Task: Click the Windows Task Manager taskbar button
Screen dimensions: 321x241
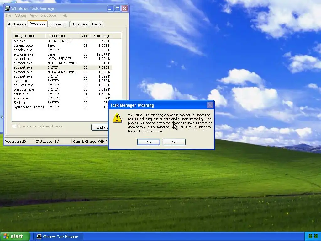Action: tap(58, 237)
